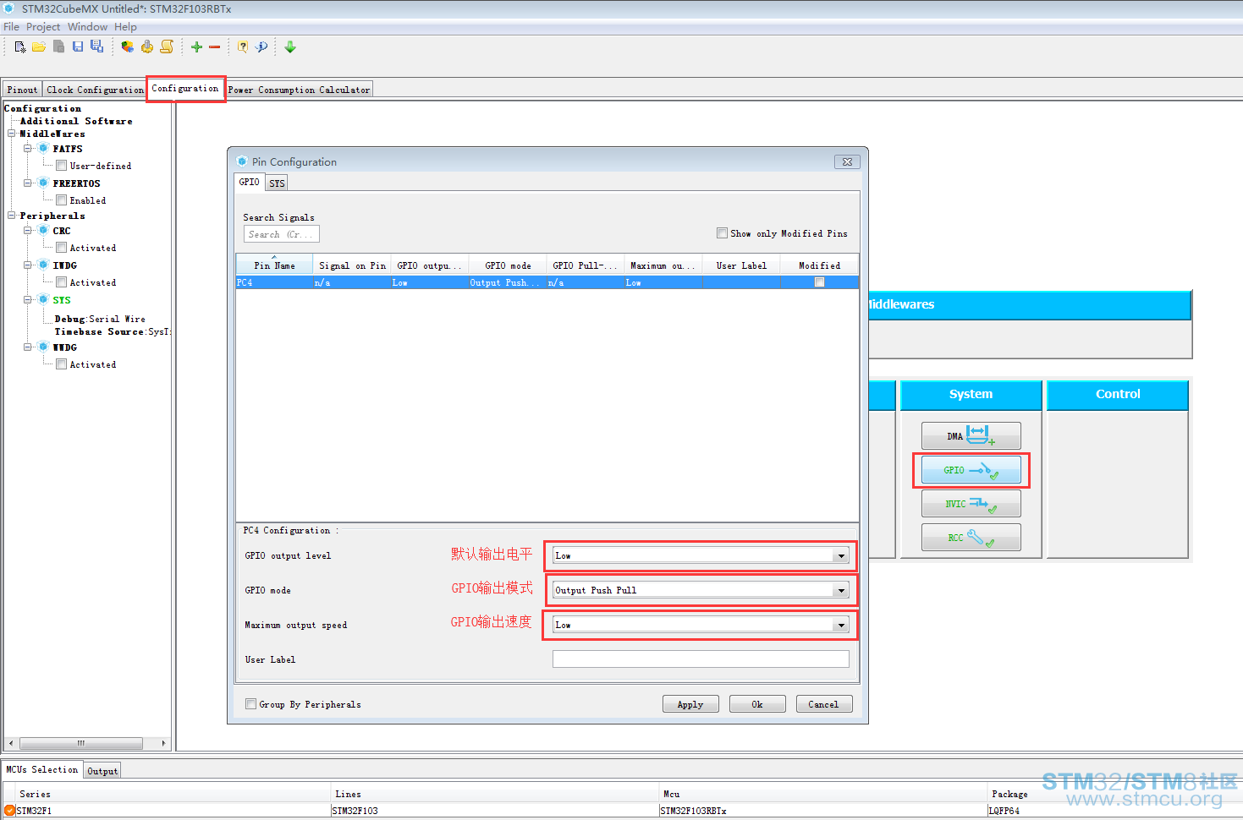
Task: Toggle the IWDG Activated checkbox
Action: tap(62, 282)
